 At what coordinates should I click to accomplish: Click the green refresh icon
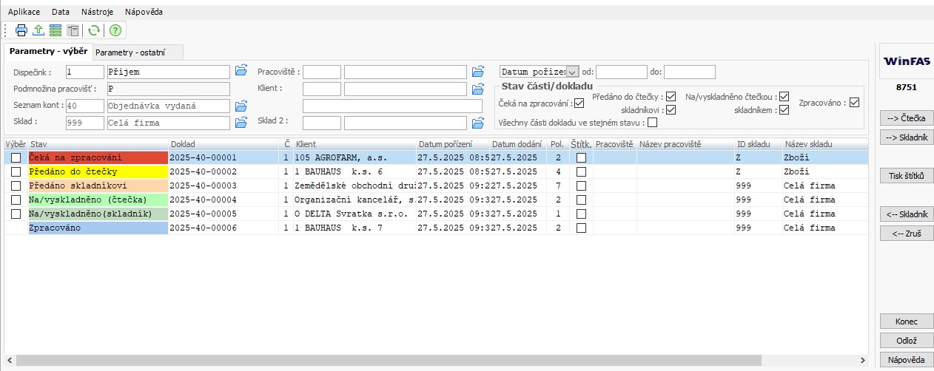coord(93,30)
